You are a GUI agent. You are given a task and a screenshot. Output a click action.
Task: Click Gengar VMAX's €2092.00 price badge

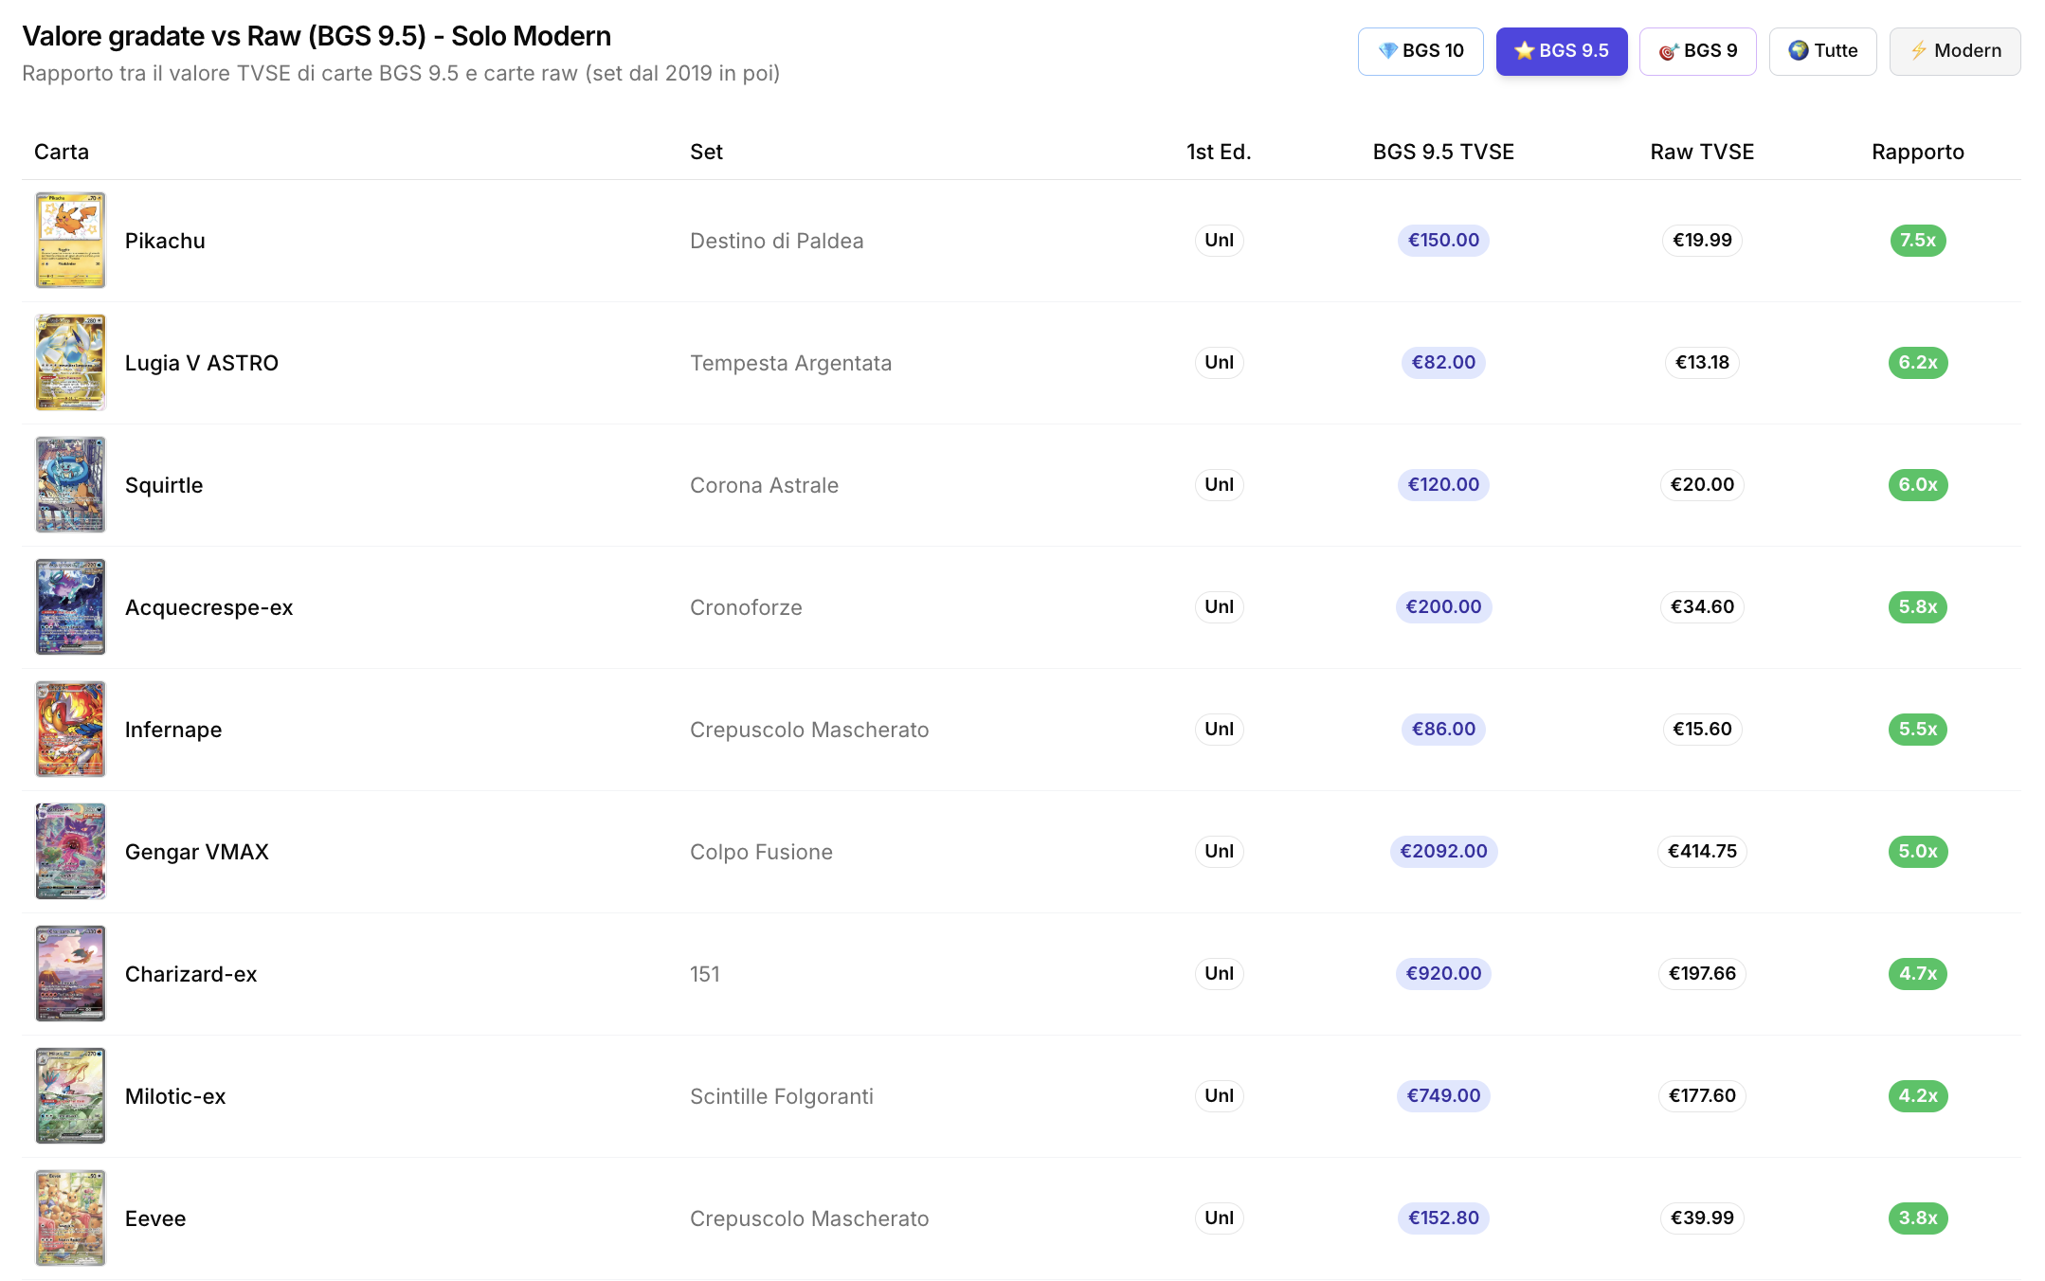(x=1442, y=852)
